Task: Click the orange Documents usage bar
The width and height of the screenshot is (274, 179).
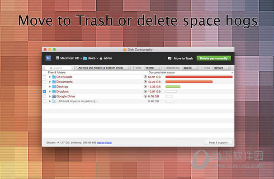Action: [x=189, y=82]
